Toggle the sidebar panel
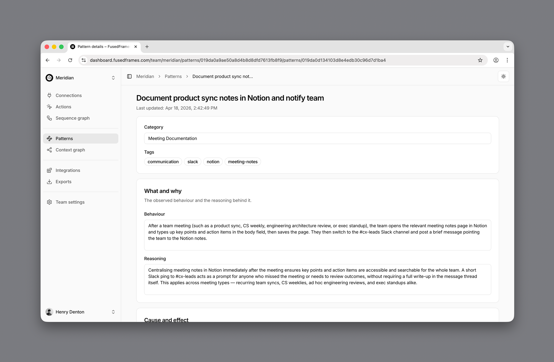 (129, 76)
